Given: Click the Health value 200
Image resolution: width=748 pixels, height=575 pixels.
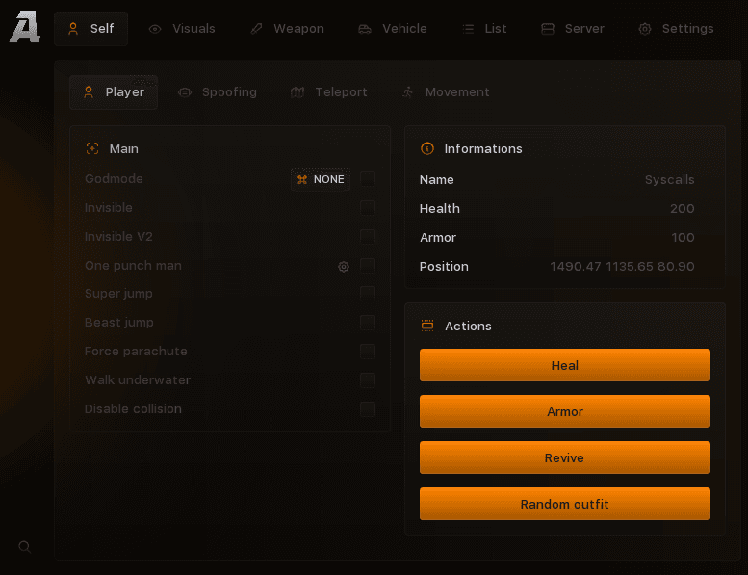Looking at the screenshot, I should click(x=683, y=209).
